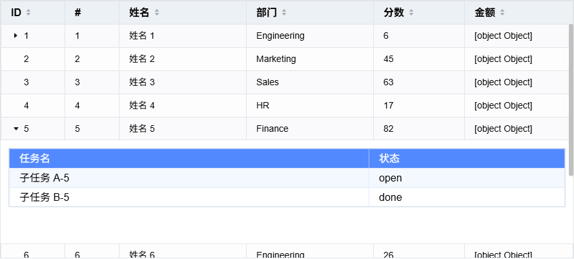This screenshot has width=574, height=259.
Task: Click the ID column sort icon
Action: point(28,13)
